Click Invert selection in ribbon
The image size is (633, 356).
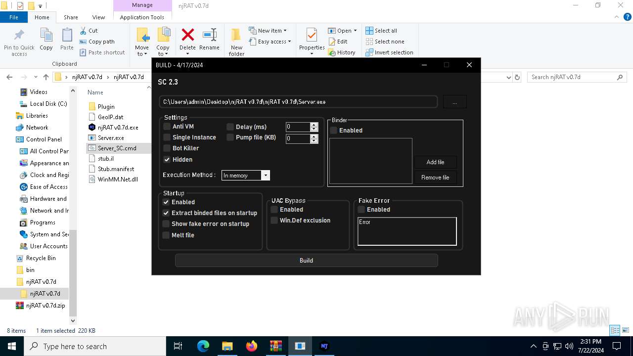click(389, 52)
